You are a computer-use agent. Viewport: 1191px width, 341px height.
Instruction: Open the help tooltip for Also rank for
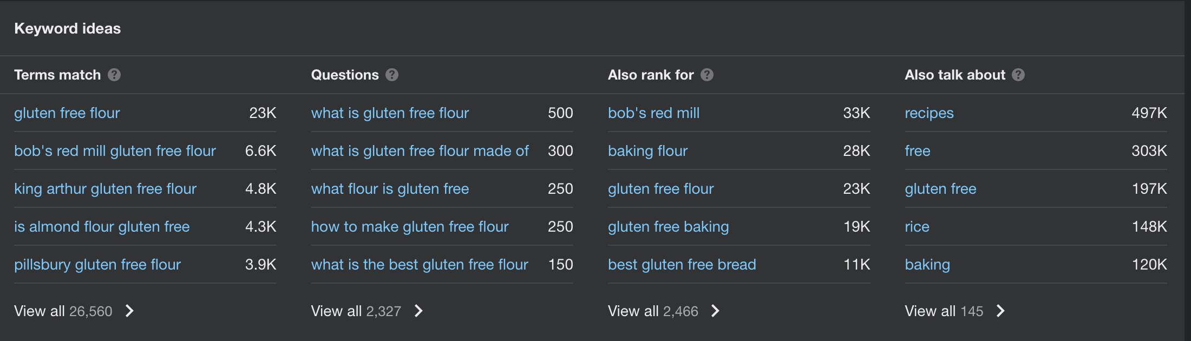(x=707, y=75)
